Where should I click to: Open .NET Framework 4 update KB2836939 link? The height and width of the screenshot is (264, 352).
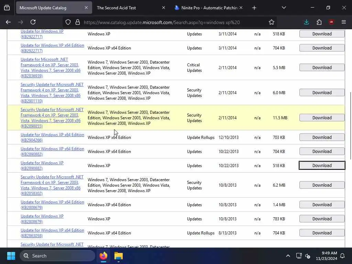click(x=51, y=68)
